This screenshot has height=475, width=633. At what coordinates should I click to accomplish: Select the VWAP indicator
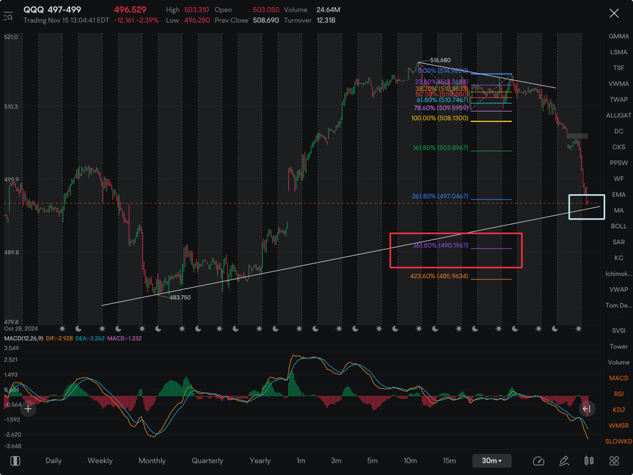coord(619,289)
